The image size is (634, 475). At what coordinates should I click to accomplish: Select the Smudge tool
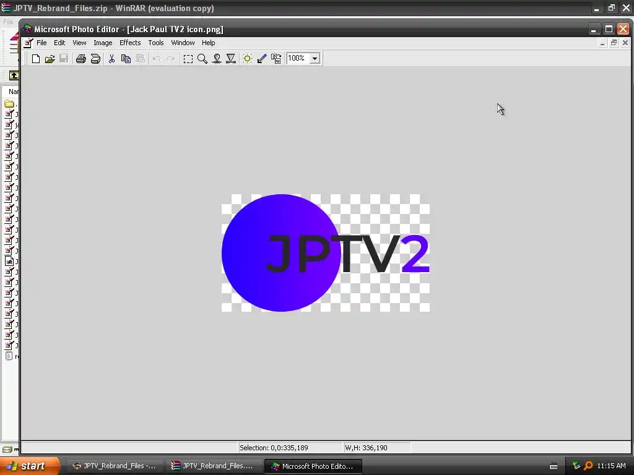217,59
